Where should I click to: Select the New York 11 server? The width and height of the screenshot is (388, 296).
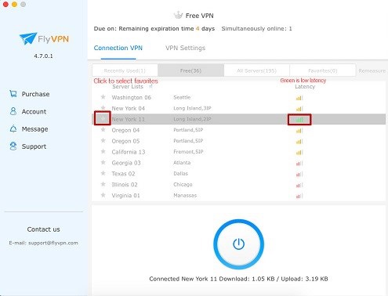[238, 119]
